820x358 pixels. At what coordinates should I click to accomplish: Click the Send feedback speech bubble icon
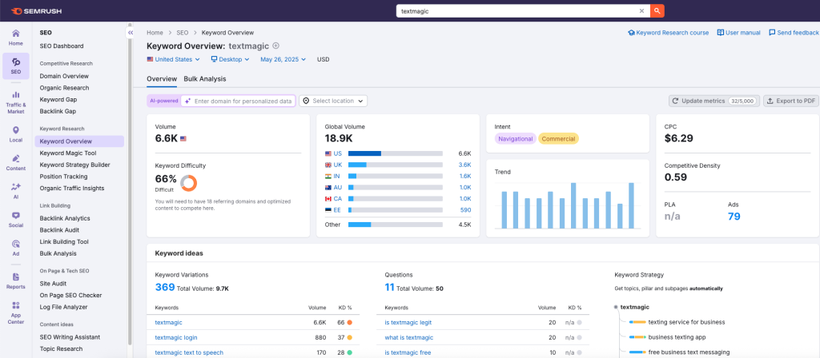pos(772,33)
